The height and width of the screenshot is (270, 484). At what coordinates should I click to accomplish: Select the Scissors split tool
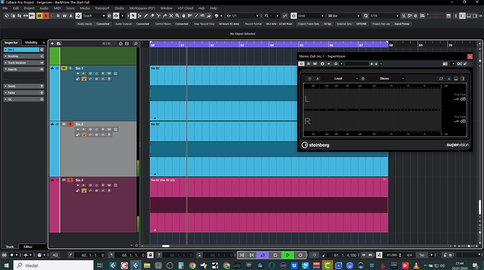tap(159, 16)
